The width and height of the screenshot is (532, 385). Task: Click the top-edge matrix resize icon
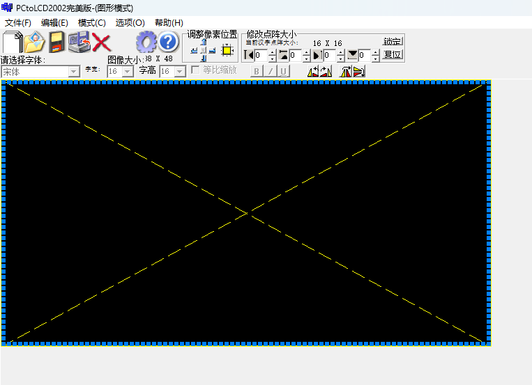[x=283, y=55]
